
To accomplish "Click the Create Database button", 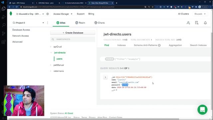I will pyautogui.click(x=73, y=33).
